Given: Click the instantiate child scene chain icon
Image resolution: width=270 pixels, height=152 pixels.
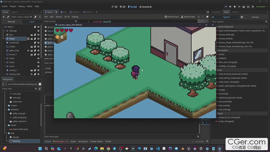Looking at the screenshot, I should pos(8,17).
